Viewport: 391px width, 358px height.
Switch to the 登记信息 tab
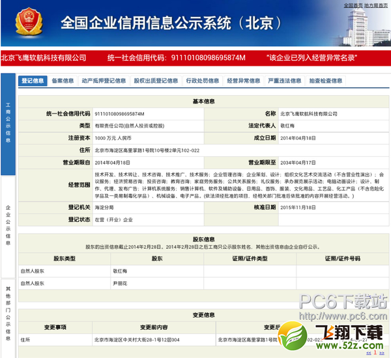click(33, 81)
